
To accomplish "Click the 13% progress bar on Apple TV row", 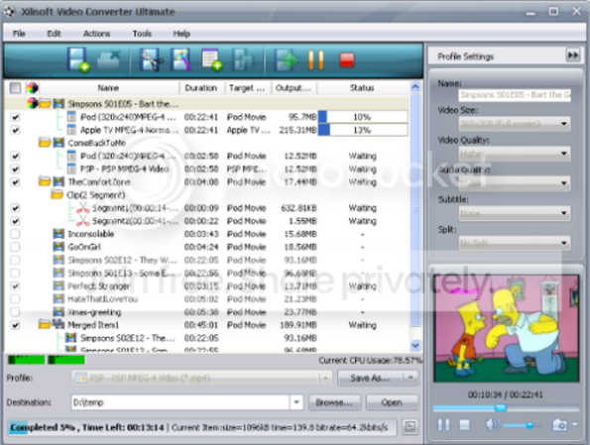I will tap(363, 130).
